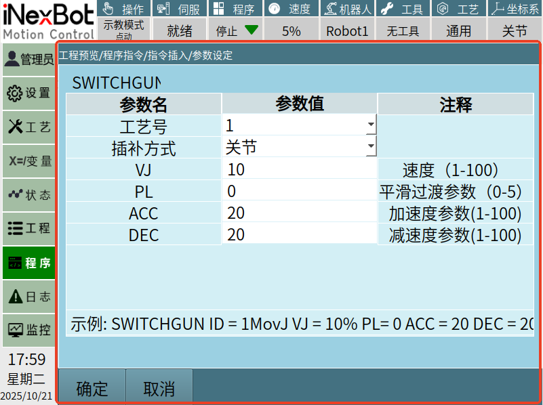This screenshot has height=405, width=543.
Task: Open the 日志 warning triangle icon
Action: tap(15, 297)
